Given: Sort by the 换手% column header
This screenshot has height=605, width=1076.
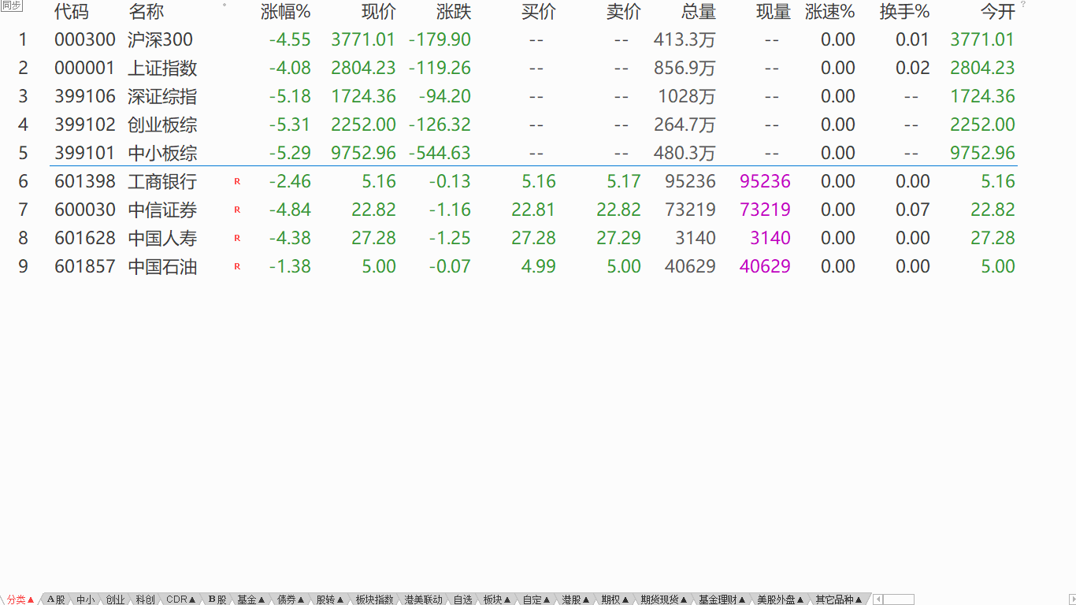Looking at the screenshot, I should (x=905, y=12).
